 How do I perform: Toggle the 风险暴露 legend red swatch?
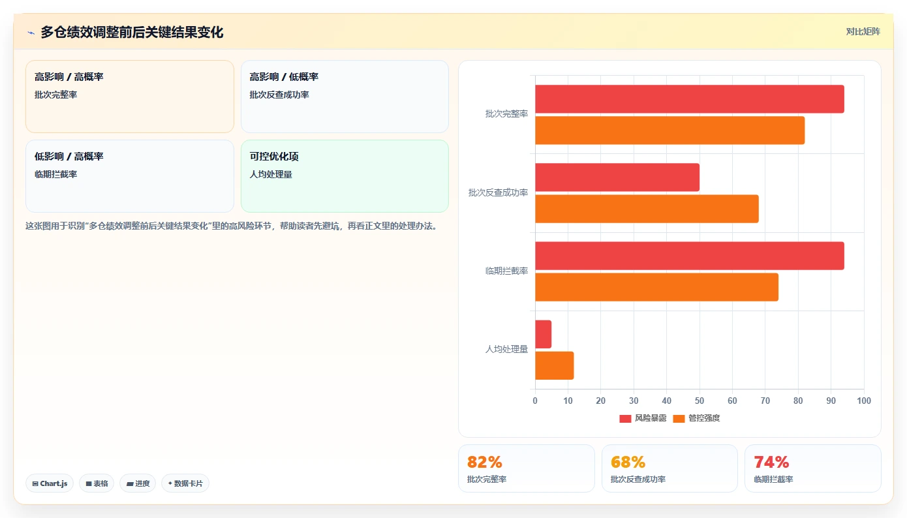625,418
